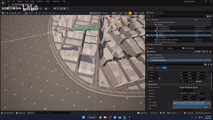Select City_Generator_PCG_2_Districts in Outliner
213x120 pixels.
point(167,40)
